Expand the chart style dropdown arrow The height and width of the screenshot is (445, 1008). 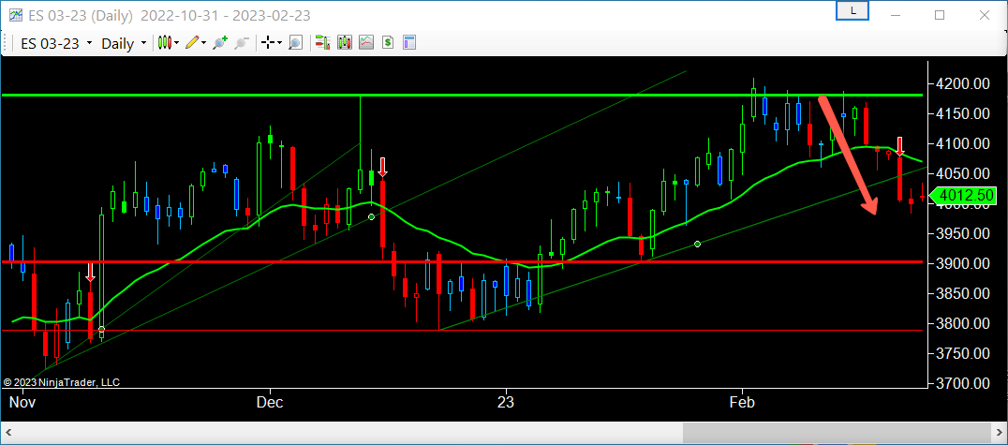click(177, 43)
